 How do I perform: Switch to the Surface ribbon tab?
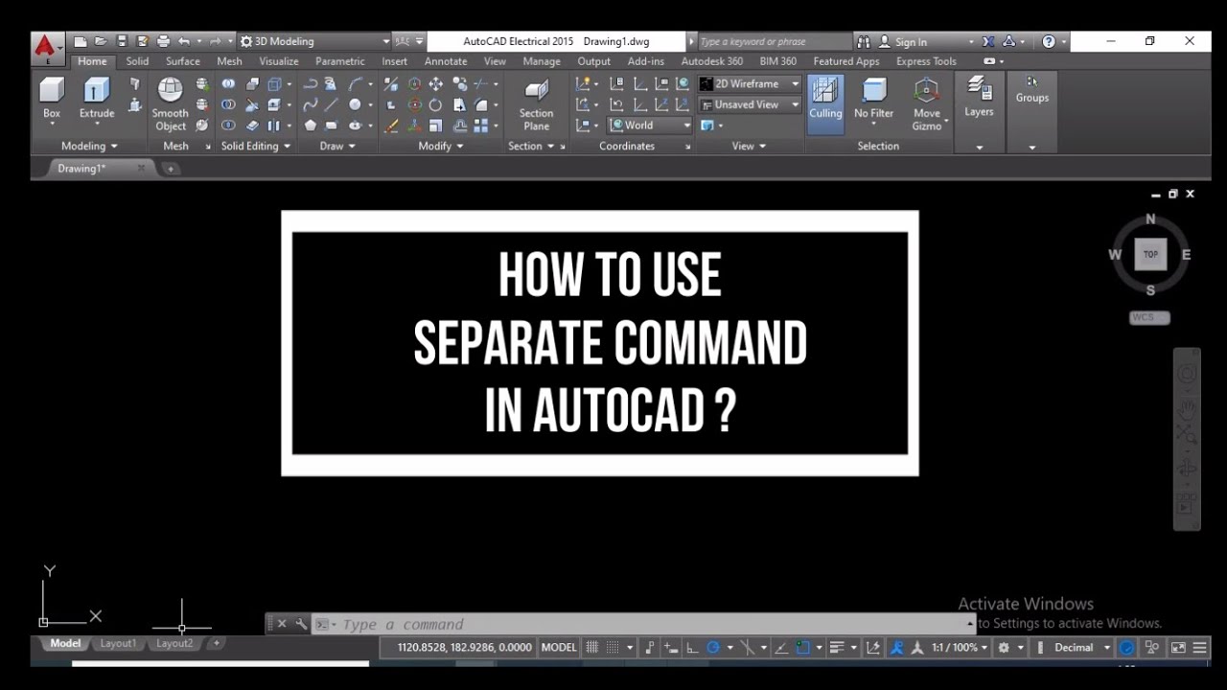(182, 61)
